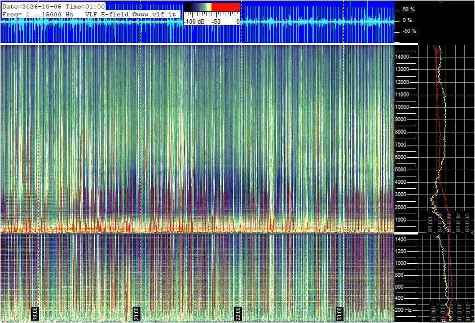Select the 'Freq= 1...15000 Hz' label

click(38, 14)
